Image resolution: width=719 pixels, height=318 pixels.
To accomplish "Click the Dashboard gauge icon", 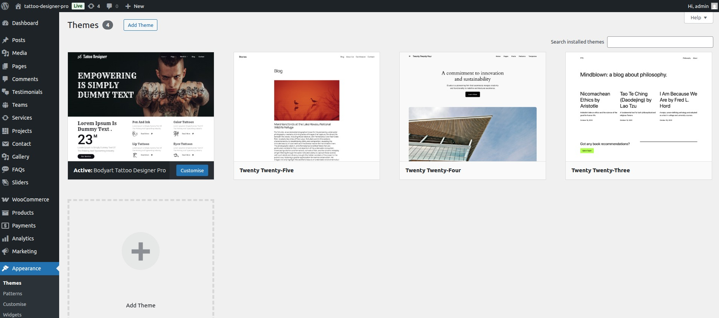I will pos(5,23).
